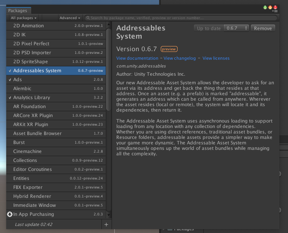This screenshot has height=233, width=288.
Task: Open the View documentation link
Action: click(137, 58)
